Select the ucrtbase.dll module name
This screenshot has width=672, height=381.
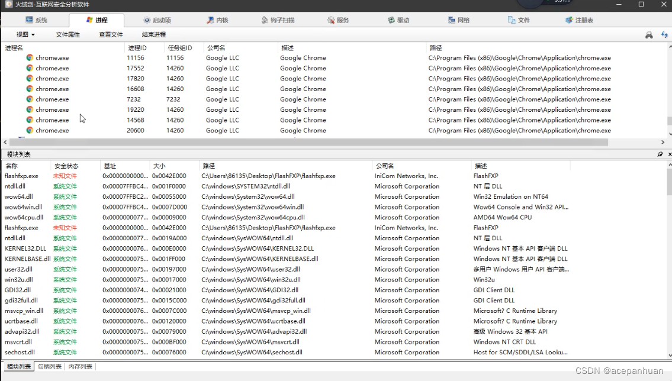point(21,321)
